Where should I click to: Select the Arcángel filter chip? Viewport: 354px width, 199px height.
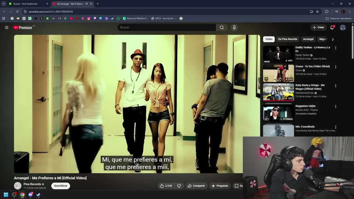(308, 39)
